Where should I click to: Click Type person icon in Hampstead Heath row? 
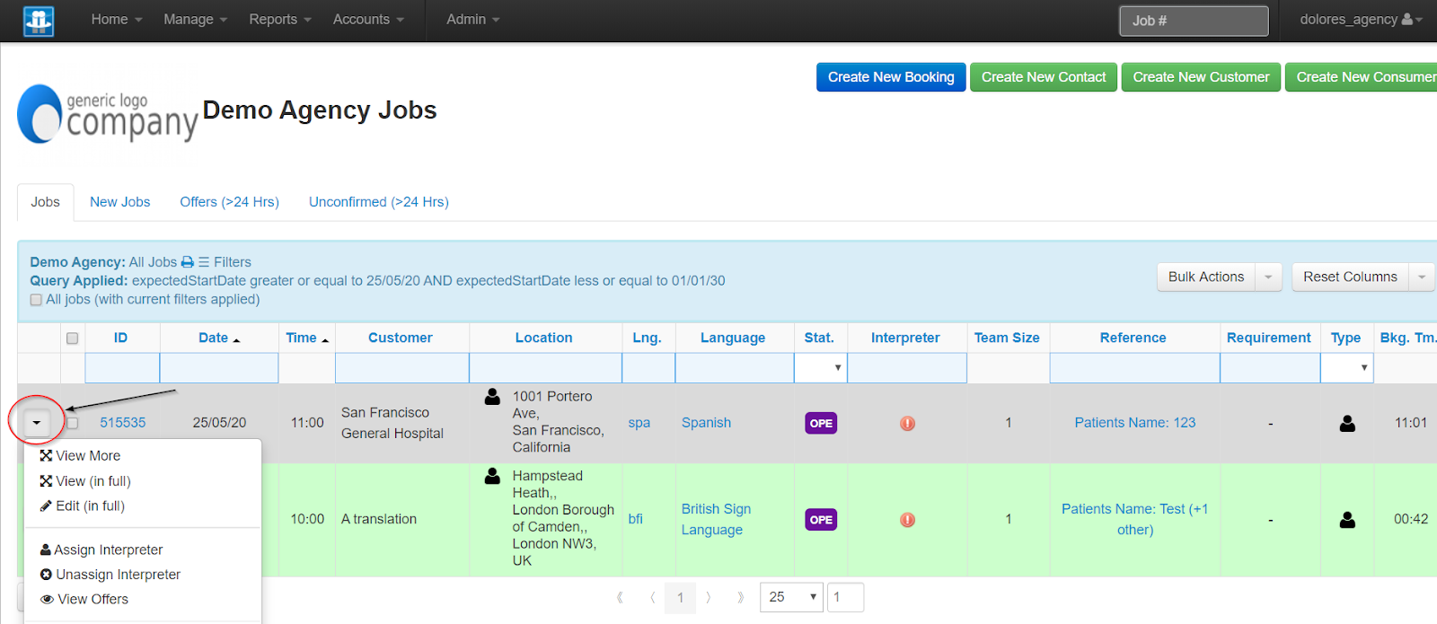[1347, 520]
